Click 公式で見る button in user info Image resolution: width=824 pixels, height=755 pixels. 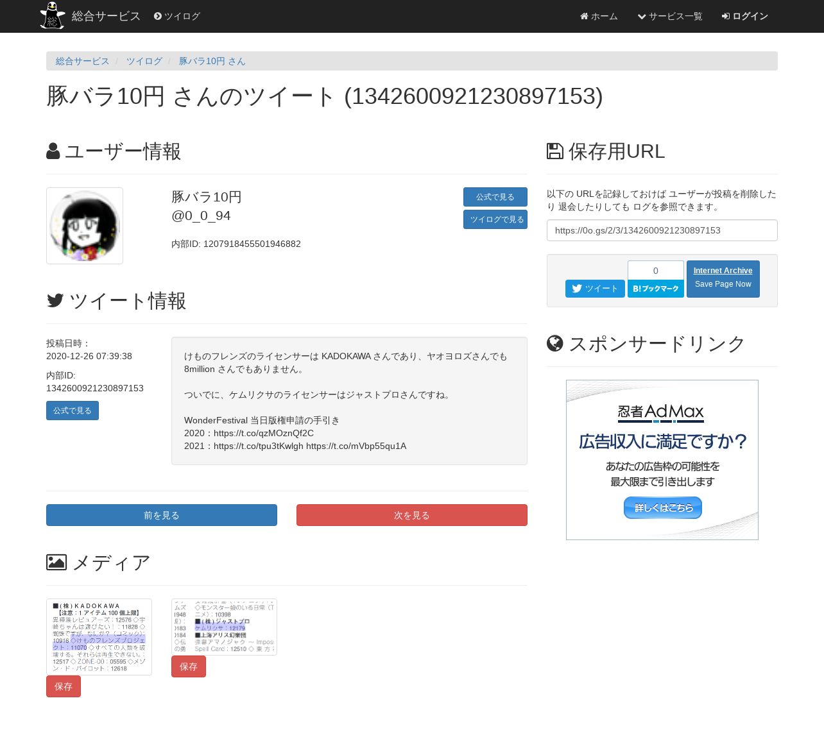coord(495,197)
